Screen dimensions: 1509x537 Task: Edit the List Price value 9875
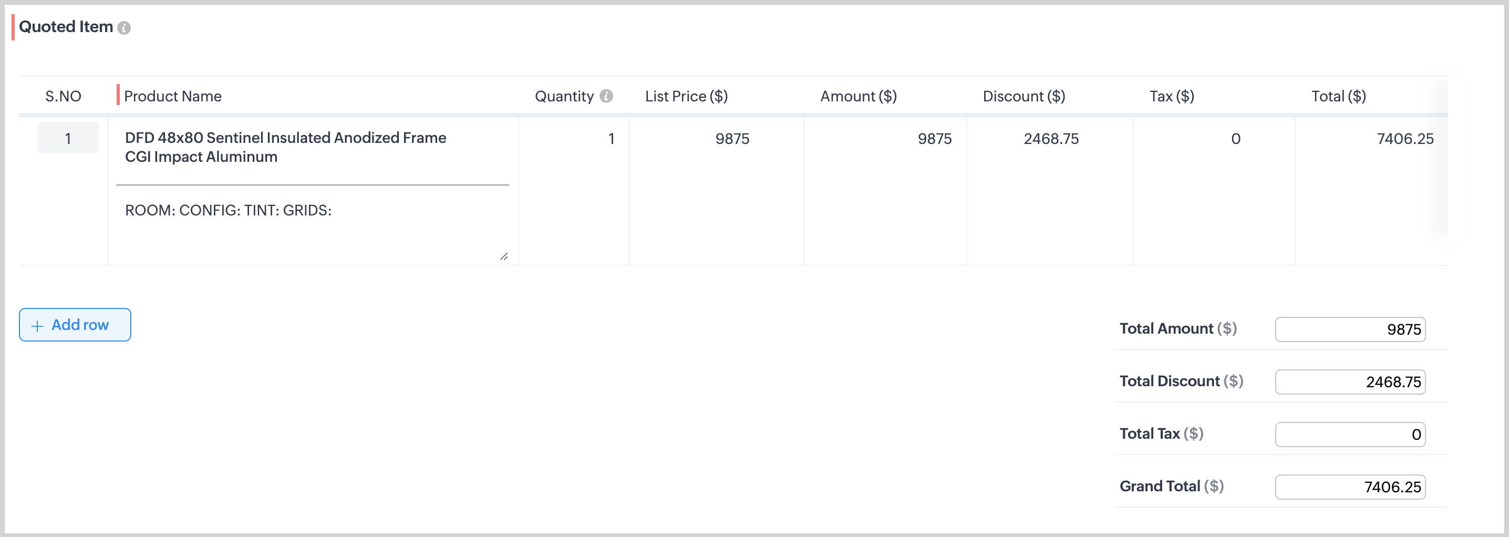pos(717,139)
